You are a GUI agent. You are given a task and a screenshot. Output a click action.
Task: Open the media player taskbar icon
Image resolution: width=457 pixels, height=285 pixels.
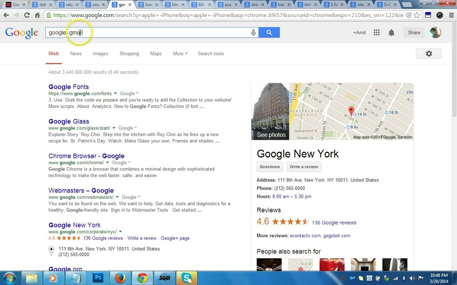(x=54, y=278)
